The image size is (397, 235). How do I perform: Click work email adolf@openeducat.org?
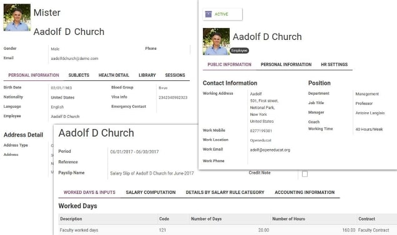(x=270, y=150)
